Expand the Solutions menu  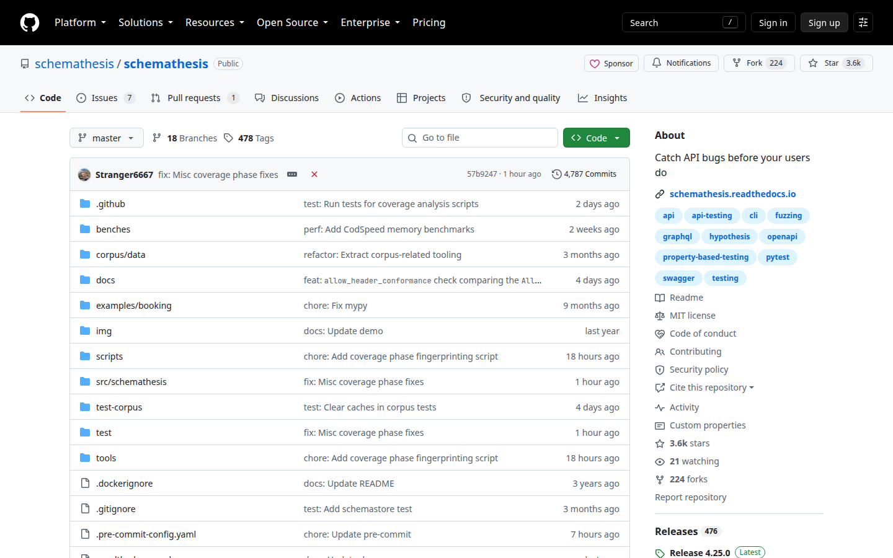146,22
